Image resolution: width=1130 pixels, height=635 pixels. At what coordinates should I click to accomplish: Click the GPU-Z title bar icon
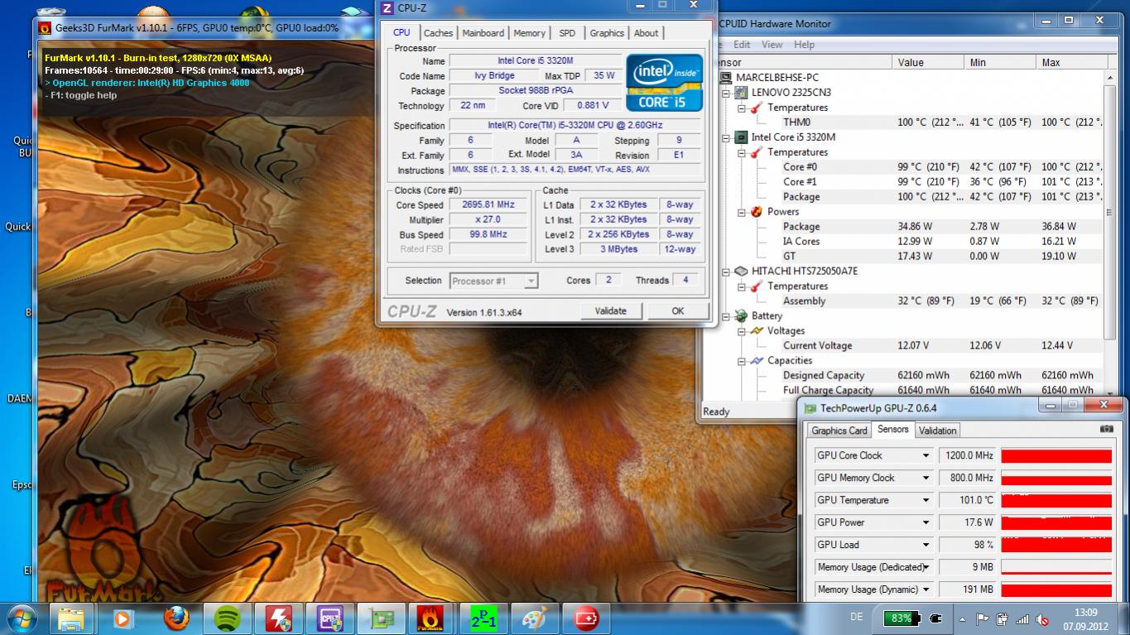(x=810, y=408)
